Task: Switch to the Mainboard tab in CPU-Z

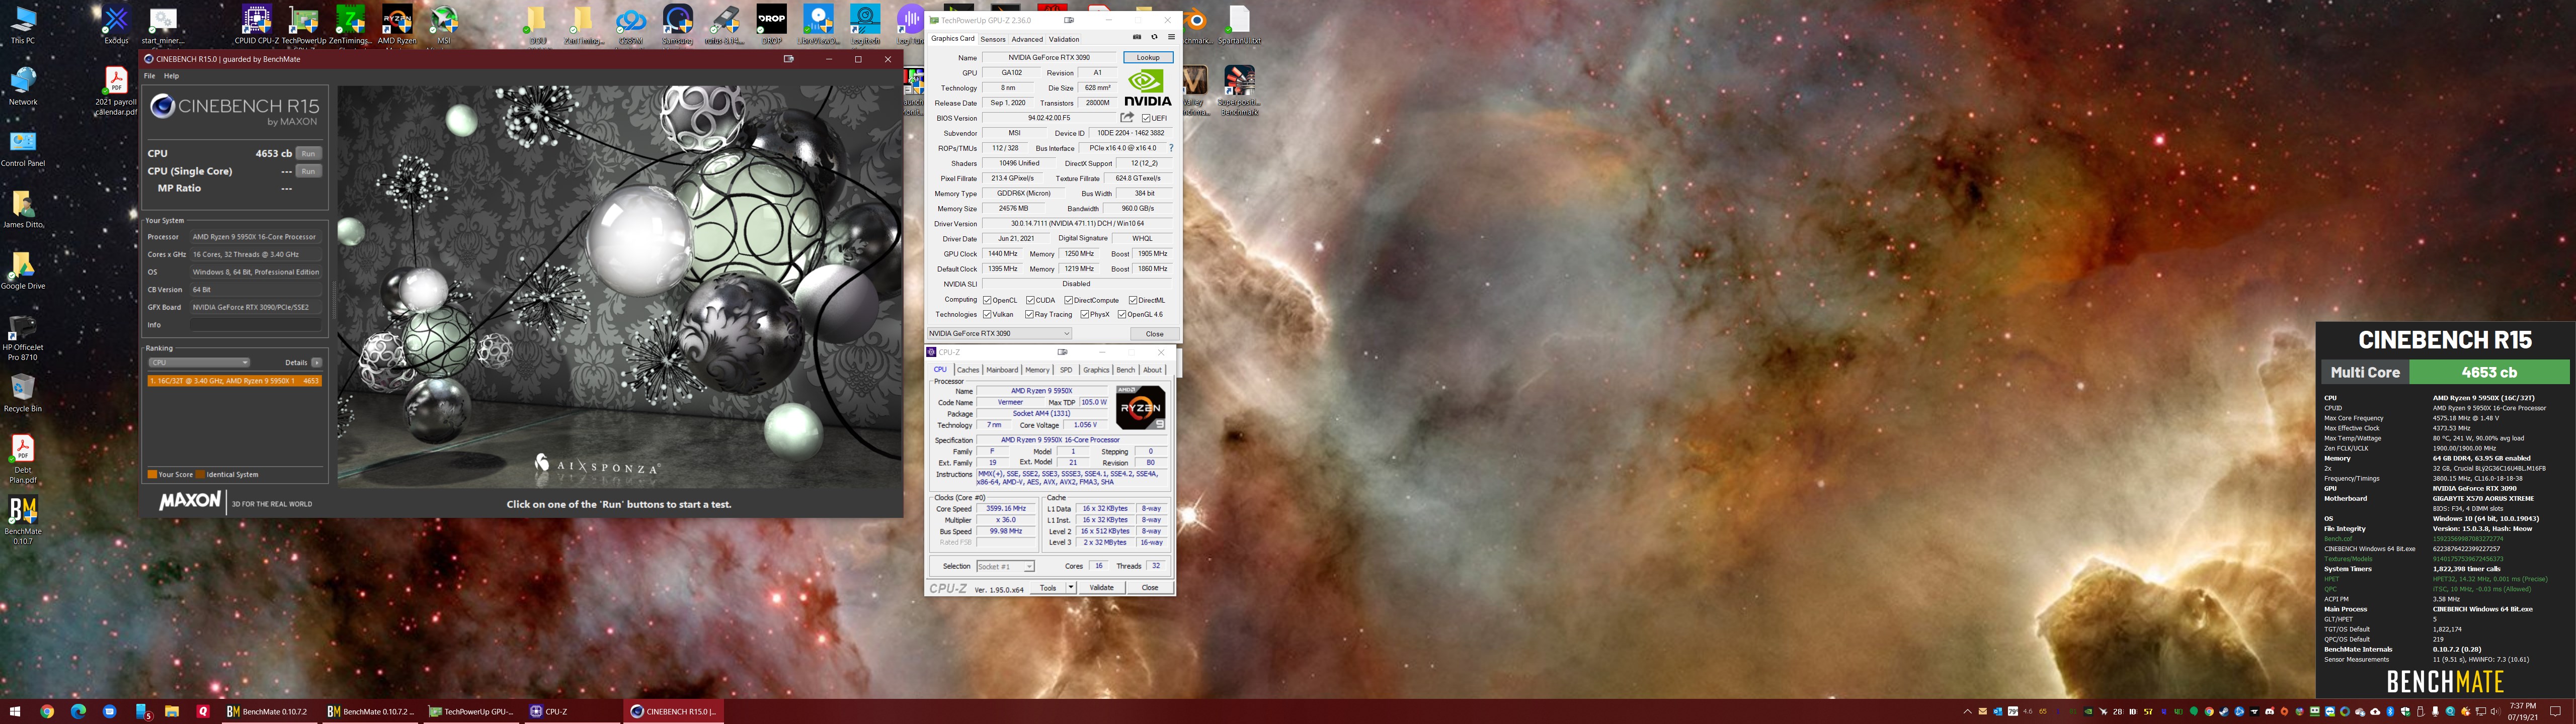Action: tap(1001, 370)
